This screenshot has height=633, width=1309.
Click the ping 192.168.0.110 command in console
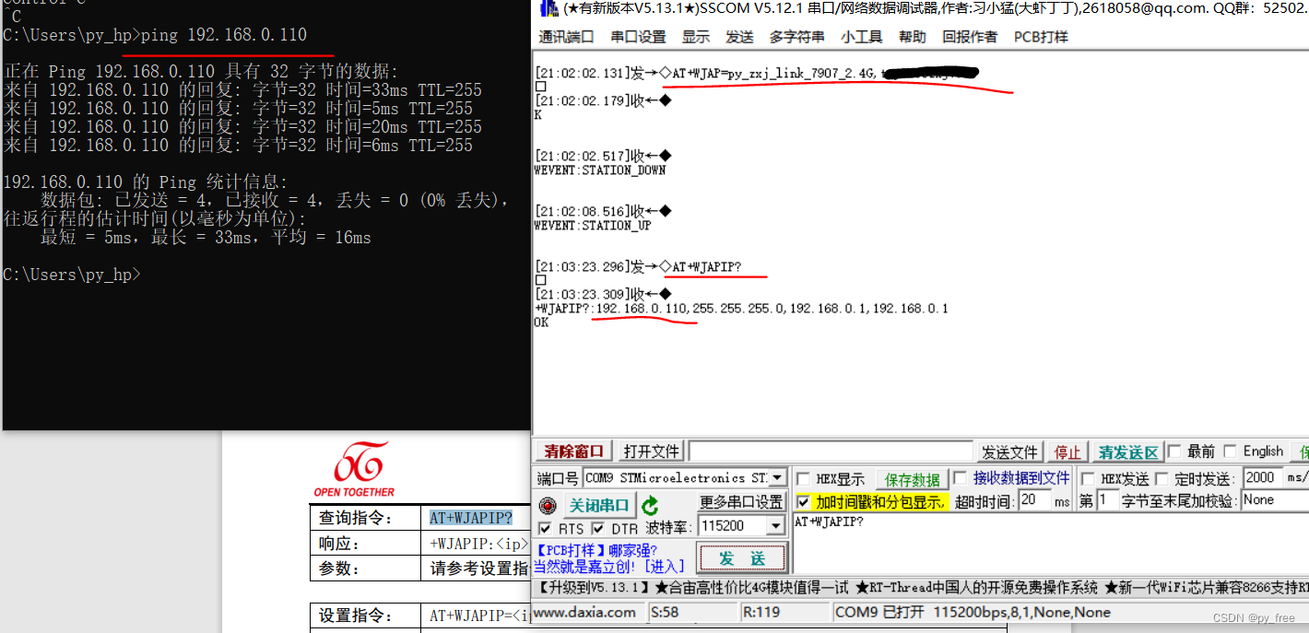click(224, 35)
